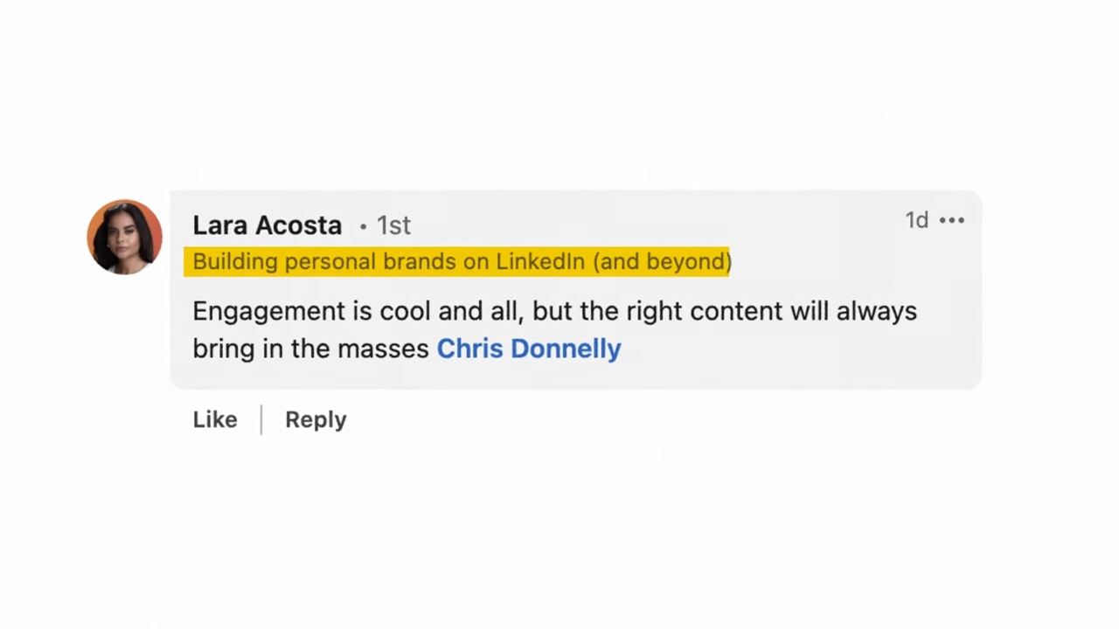Open the three-dot more options menu

click(x=951, y=220)
